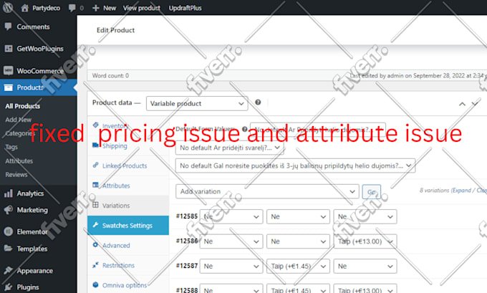
Task: Open middle 'Ne' dropdown of #12586
Action: pos(298,241)
